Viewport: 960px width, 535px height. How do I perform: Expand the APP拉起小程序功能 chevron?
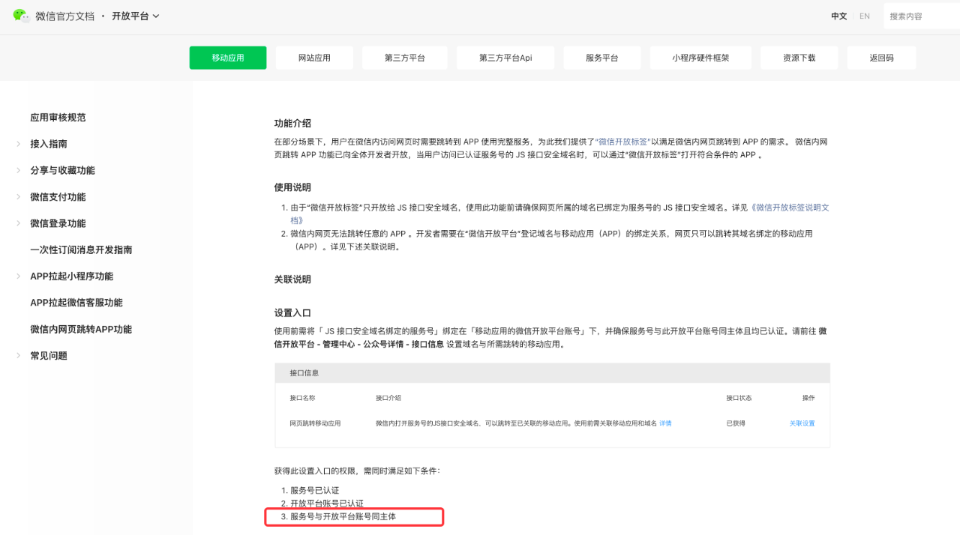click(18, 276)
